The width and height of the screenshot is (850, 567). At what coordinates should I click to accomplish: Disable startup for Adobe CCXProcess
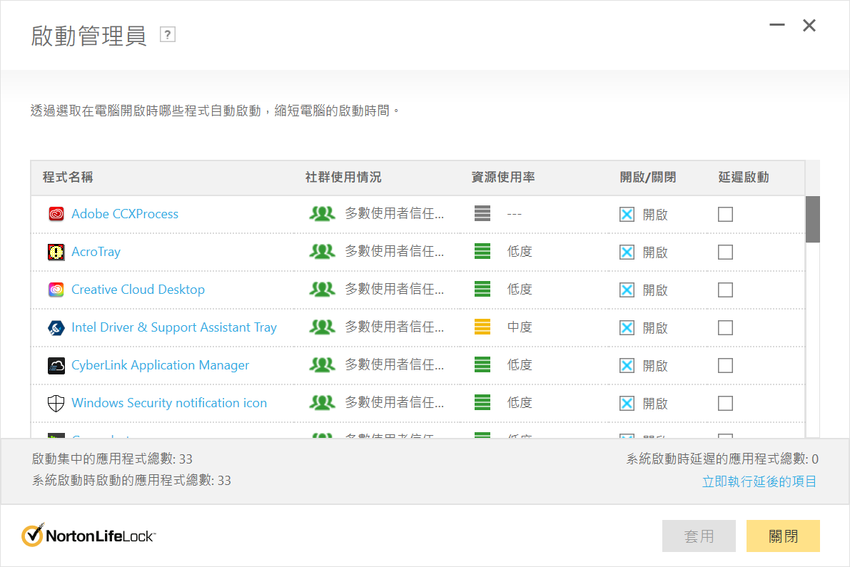point(627,214)
